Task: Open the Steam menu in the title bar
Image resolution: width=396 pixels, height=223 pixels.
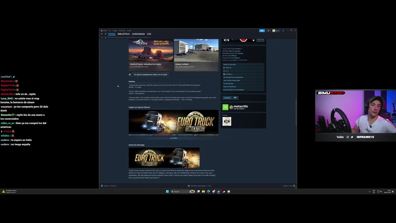Action: (x=105, y=31)
